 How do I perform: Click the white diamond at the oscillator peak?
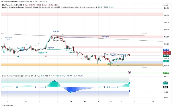tap(55, 81)
